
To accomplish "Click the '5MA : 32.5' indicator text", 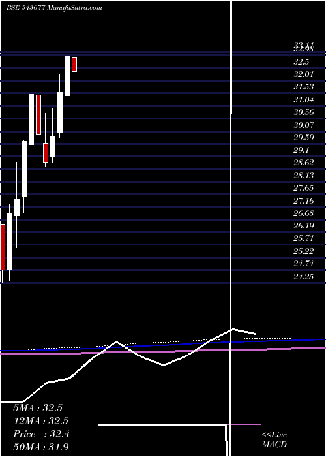I will 38,408.
